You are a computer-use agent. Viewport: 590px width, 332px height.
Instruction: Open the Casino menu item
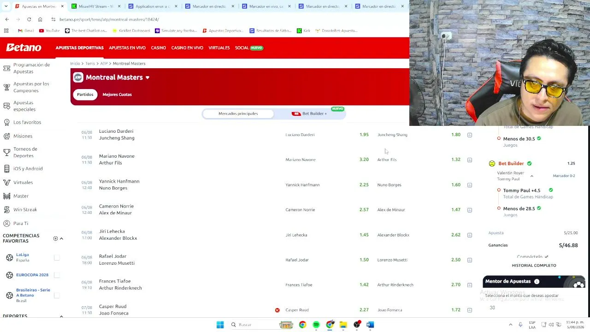[x=159, y=48]
